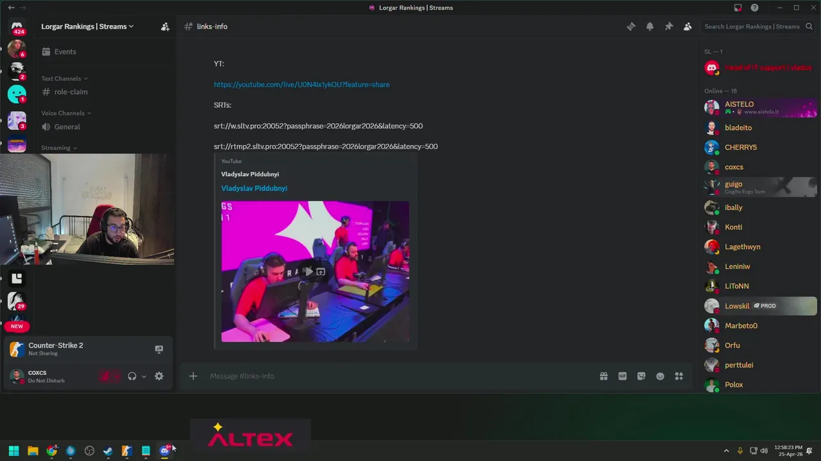Toggle the Member List visibility
Image resolution: width=821 pixels, height=461 pixels.
[688, 26]
